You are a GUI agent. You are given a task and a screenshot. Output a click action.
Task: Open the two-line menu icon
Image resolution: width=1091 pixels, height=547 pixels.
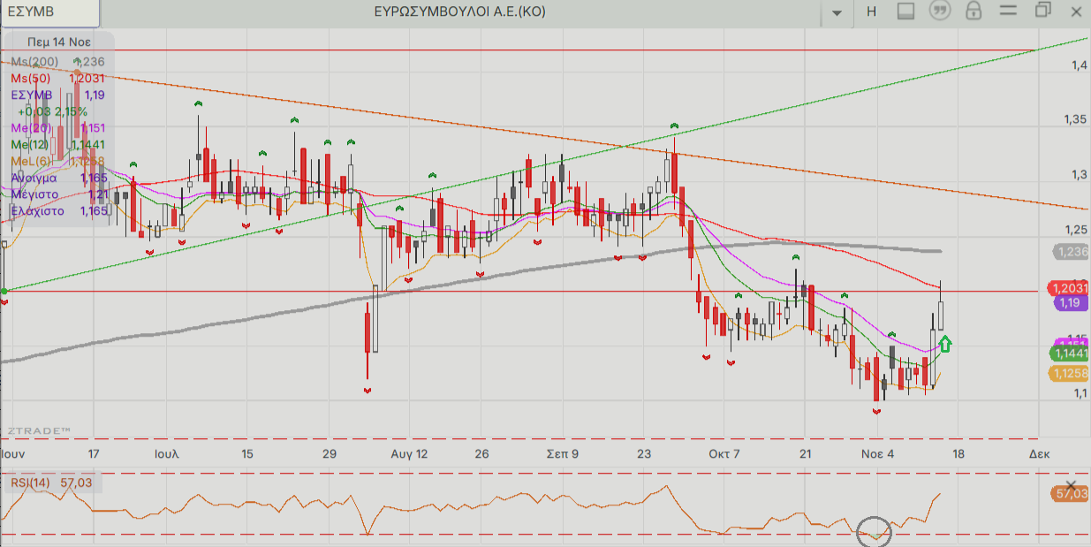[x=1008, y=11]
